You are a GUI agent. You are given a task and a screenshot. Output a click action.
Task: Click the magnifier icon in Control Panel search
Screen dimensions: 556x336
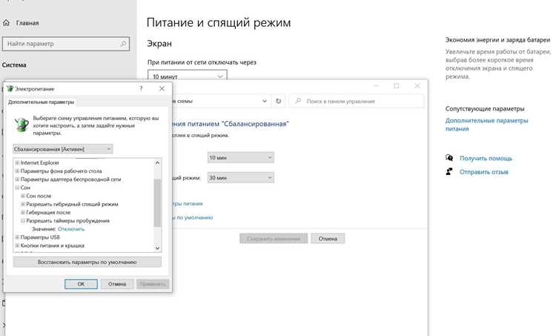pyautogui.click(x=298, y=101)
